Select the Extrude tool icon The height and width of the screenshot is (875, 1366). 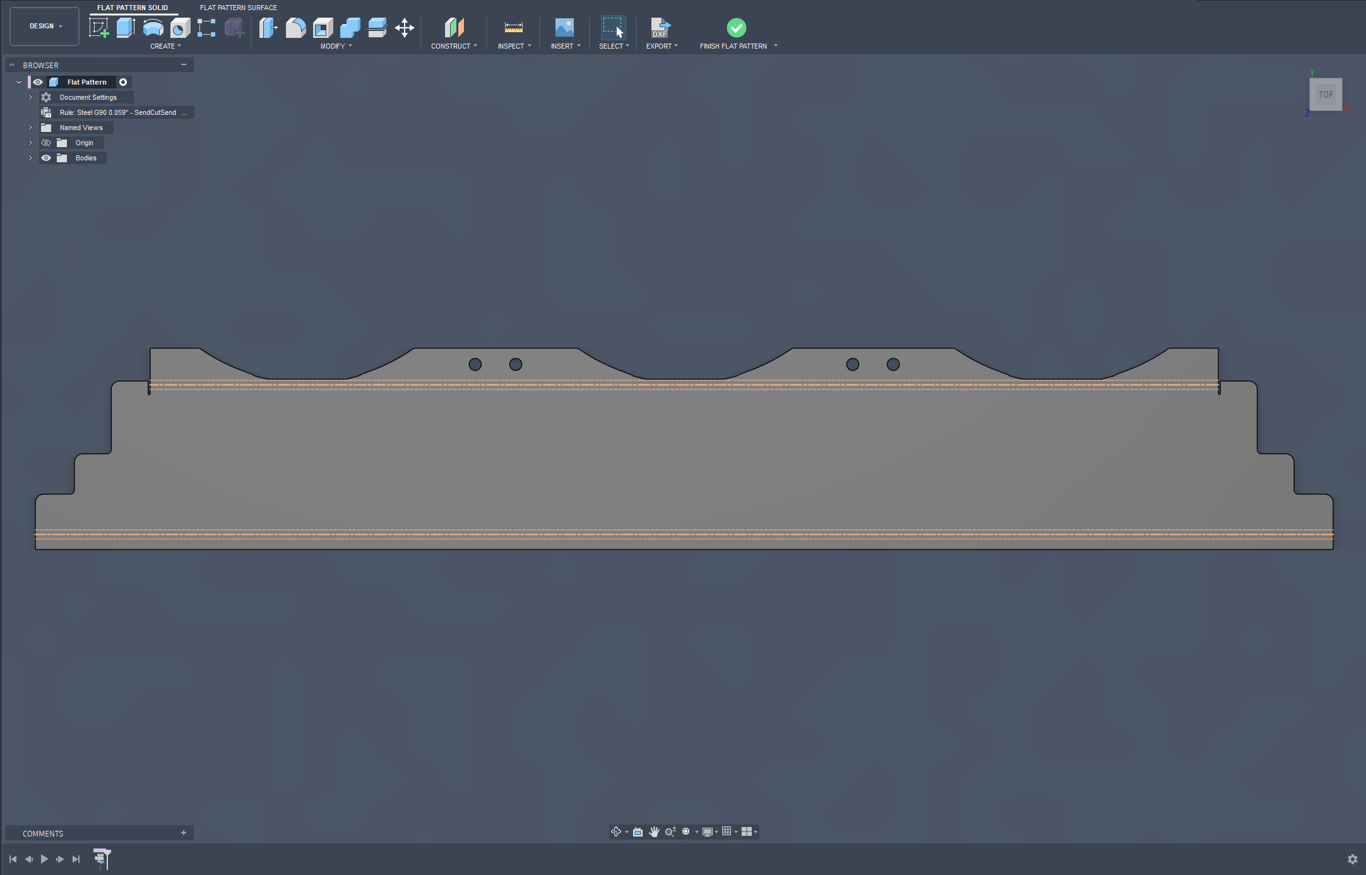tap(126, 28)
